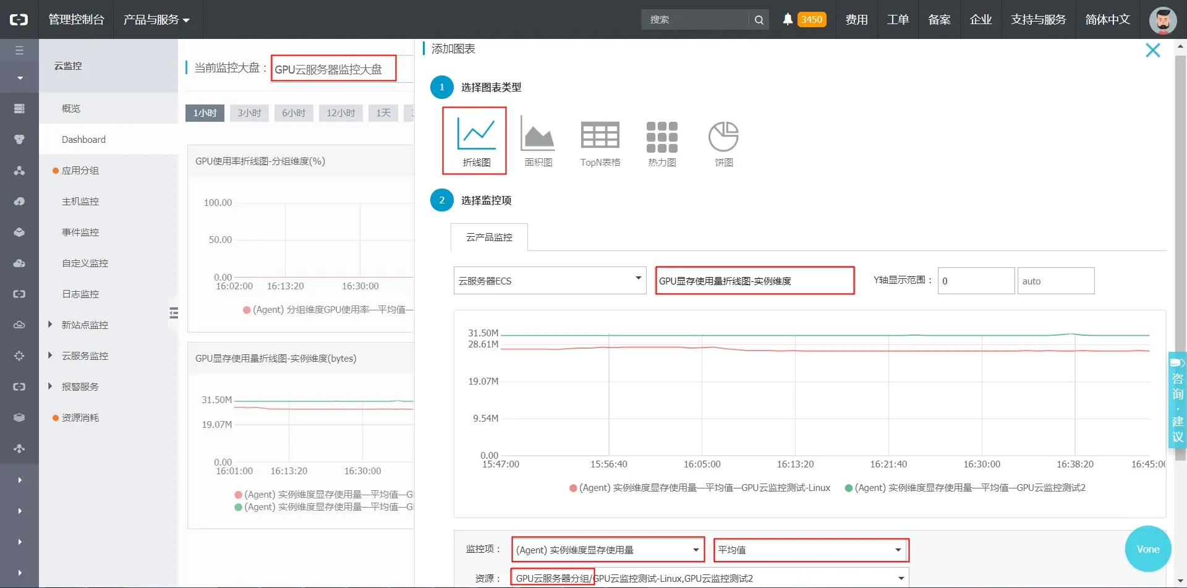Click the Y轴 minimum value field showing 0
The image size is (1187, 588).
[976, 281]
